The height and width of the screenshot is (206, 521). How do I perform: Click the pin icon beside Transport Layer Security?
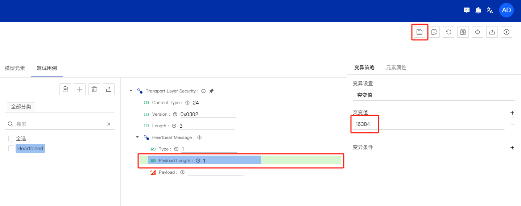coord(211,91)
